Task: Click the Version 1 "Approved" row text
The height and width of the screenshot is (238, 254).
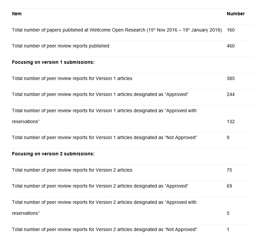Action: [x=100, y=94]
